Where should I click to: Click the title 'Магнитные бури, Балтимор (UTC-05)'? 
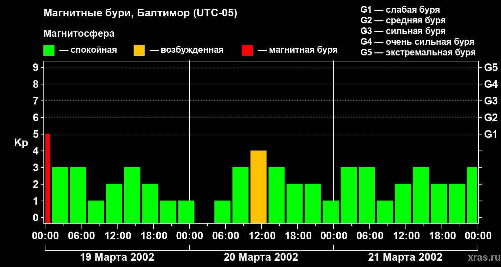click(x=140, y=13)
